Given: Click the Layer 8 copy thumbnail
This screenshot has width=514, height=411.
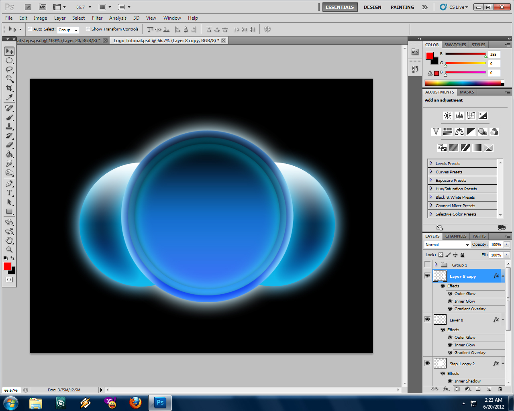Looking at the screenshot, I should point(440,276).
